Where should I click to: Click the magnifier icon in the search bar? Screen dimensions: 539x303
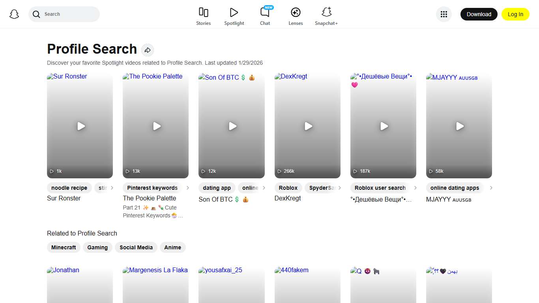click(x=36, y=14)
